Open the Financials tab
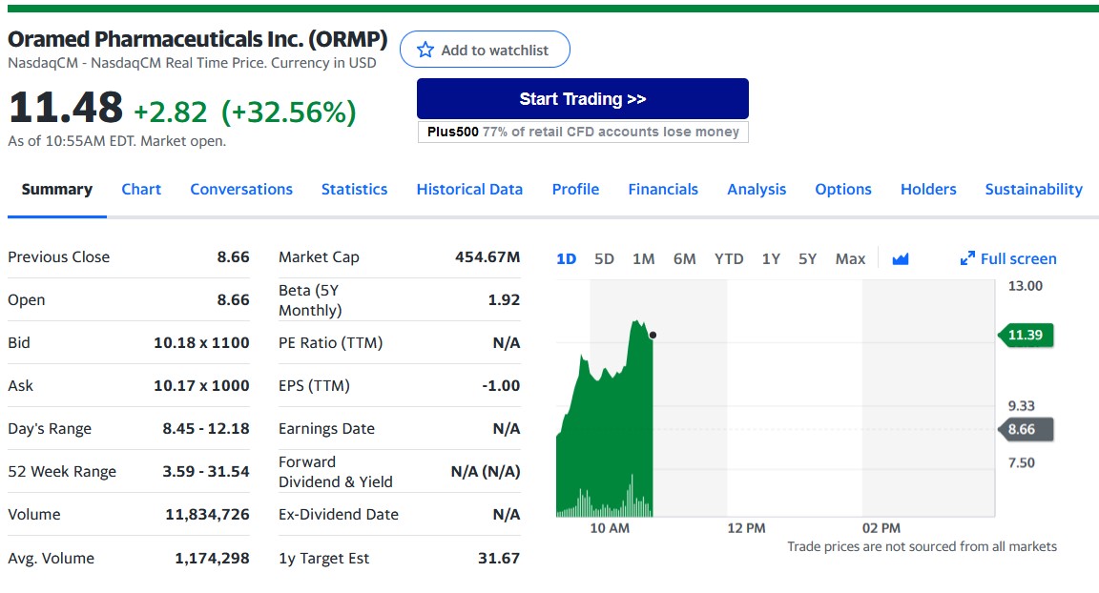 pos(663,189)
